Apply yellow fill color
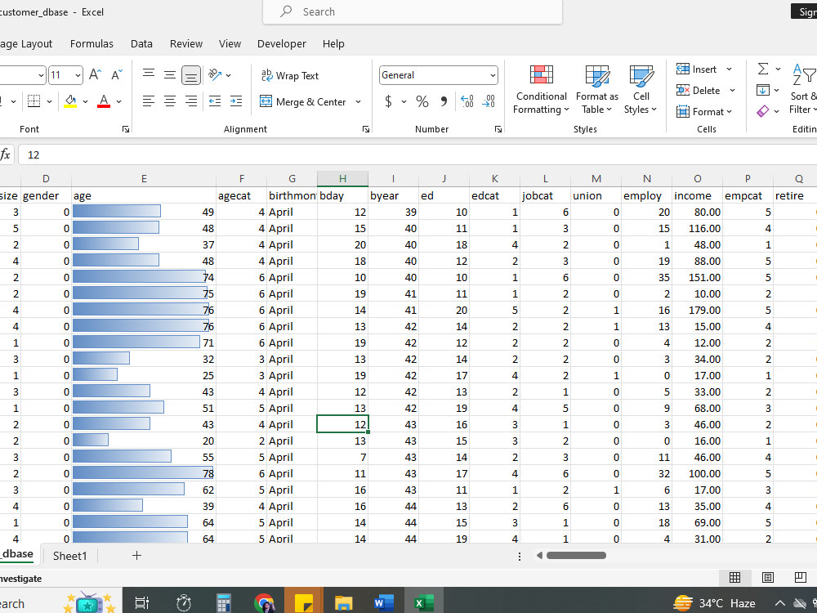The height and width of the screenshot is (613, 817). click(x=70, y=101)
